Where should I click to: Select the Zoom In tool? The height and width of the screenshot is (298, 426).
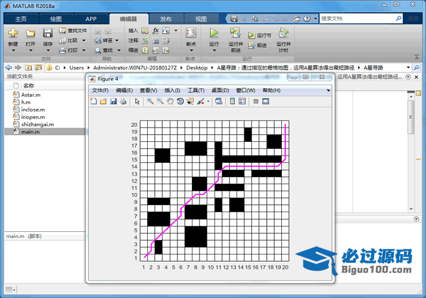tap(150, 101)
